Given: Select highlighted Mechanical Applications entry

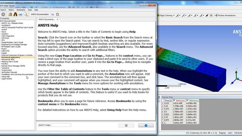Looking at the screenshot, I should click(11, 57).
